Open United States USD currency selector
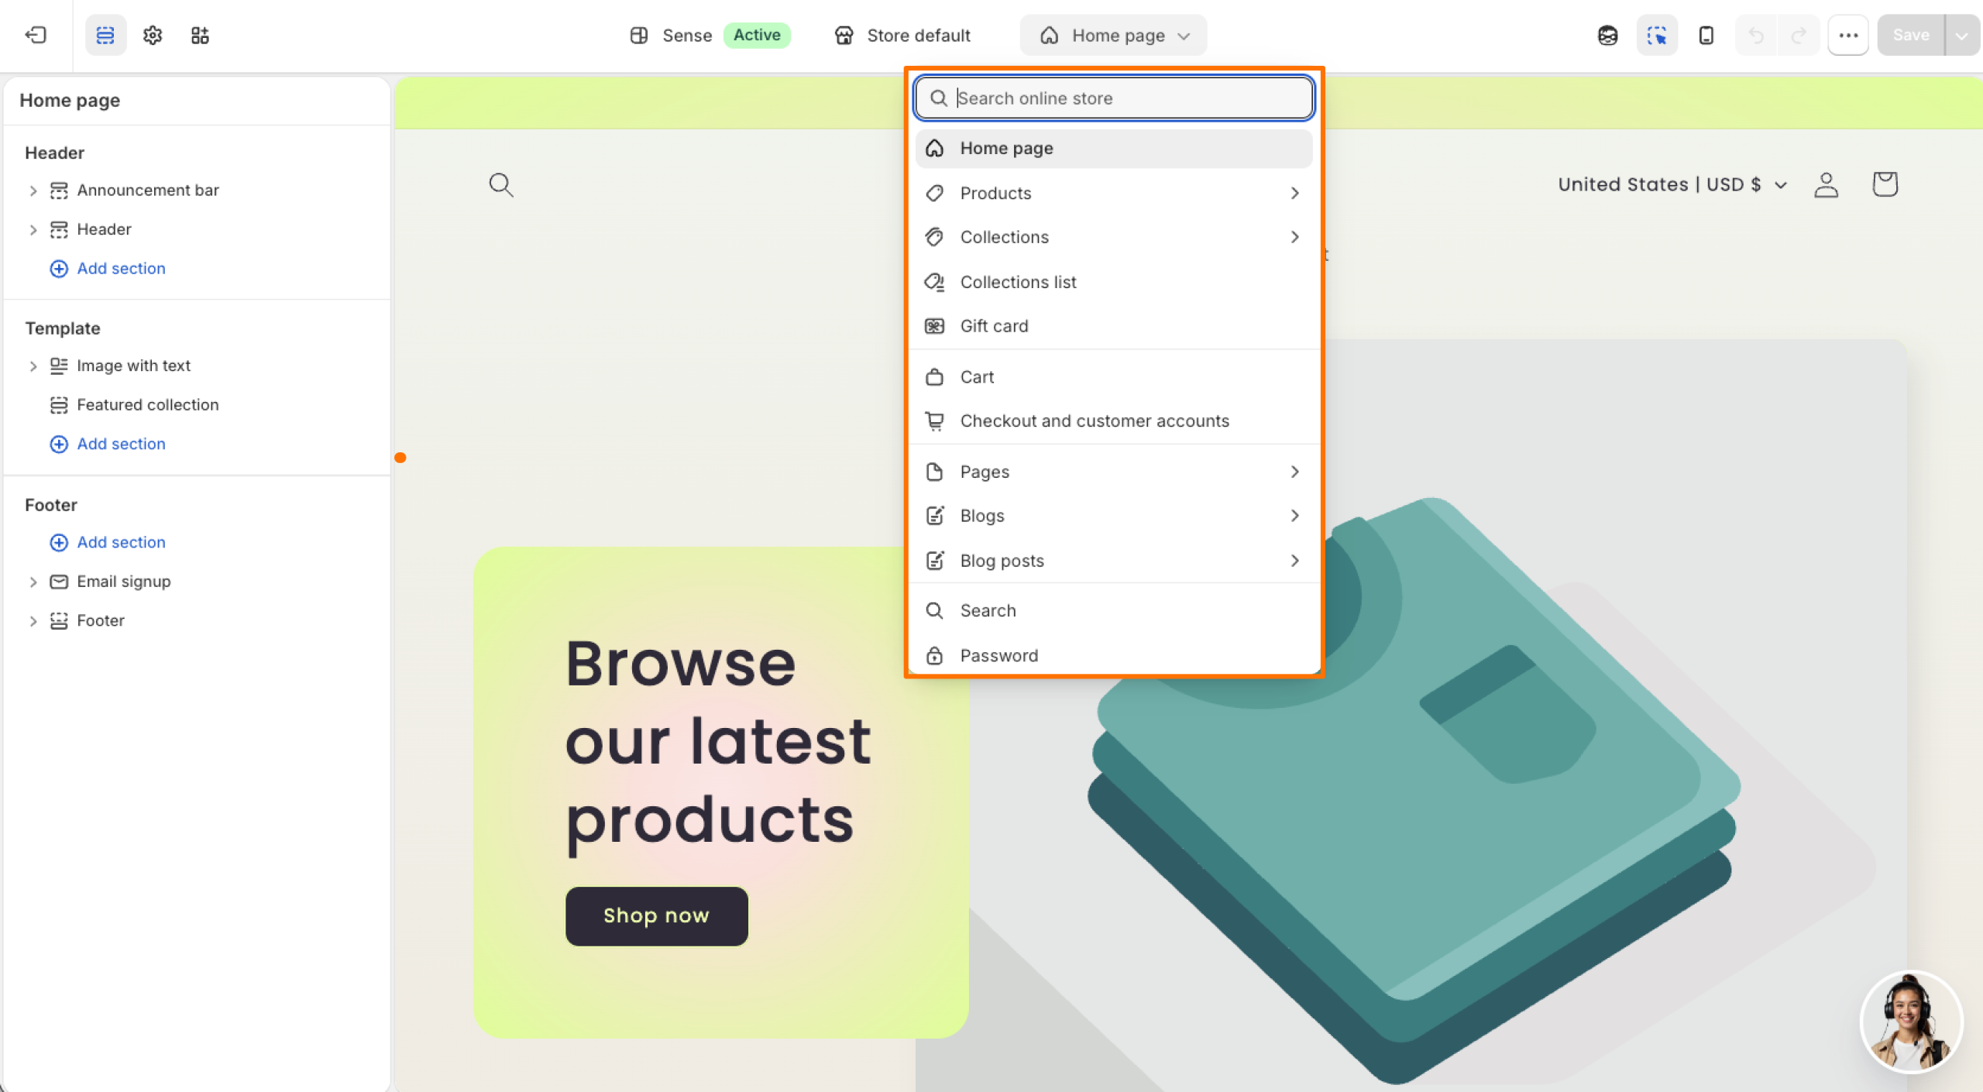Screen dimensions: 1983x1092 point(1672,184)
